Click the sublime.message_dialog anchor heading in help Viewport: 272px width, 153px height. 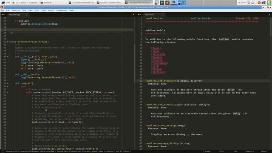click(x=162, y=143)
